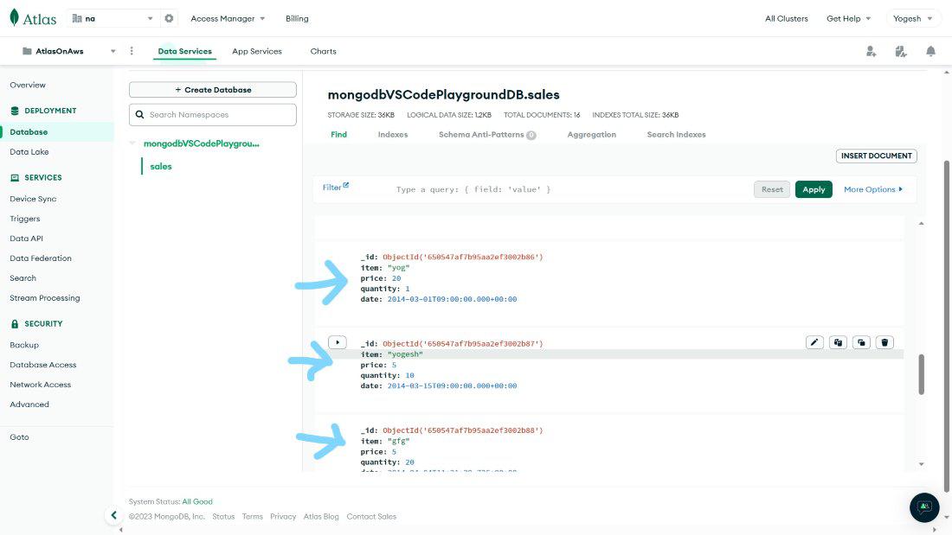Open the project three-dot menu
952x535 pixels.
coord(132,51)
